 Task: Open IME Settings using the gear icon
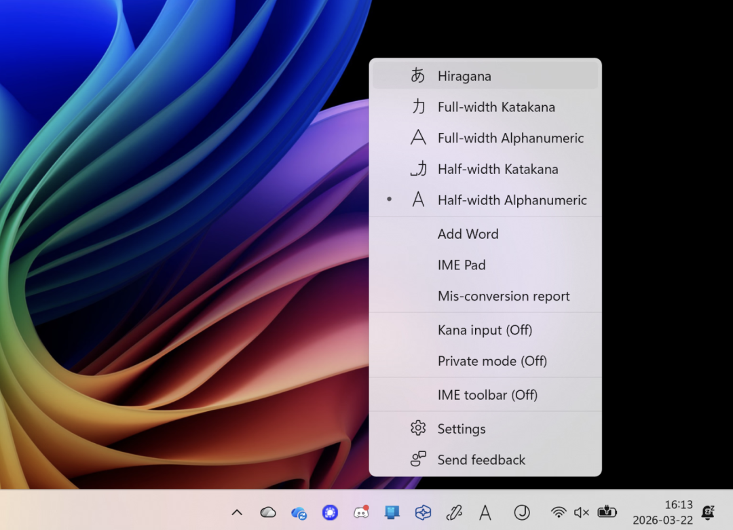419,428
